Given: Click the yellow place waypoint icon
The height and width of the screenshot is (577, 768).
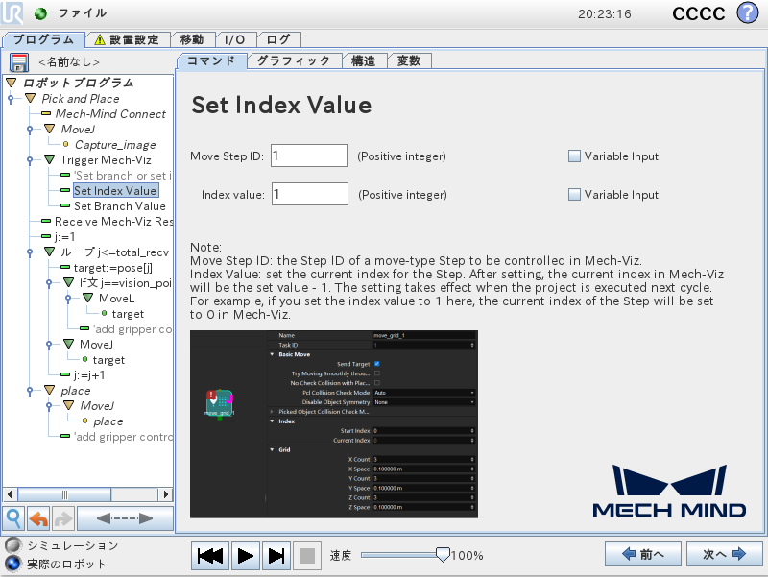Looking at the screenshot, I should pyautogui.click(x=84, y=421).
